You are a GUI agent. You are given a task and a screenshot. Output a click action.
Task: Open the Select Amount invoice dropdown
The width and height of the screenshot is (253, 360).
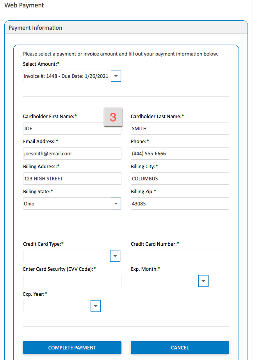pyautogui.click(x=66, y=76)
